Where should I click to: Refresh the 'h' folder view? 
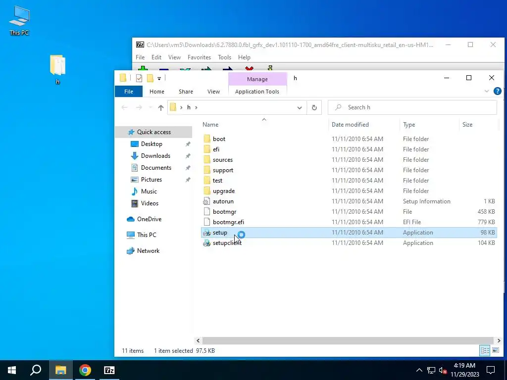[x=314, y=107]
